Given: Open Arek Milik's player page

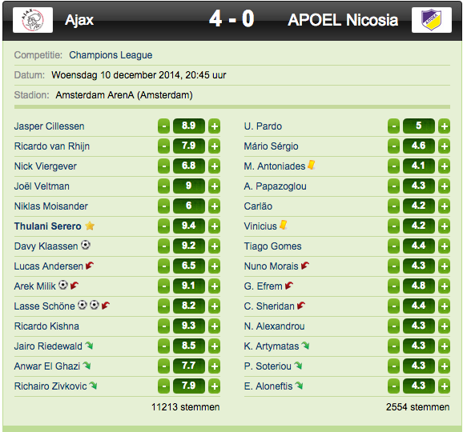Looking at the screenshot, I should point(34,286).
